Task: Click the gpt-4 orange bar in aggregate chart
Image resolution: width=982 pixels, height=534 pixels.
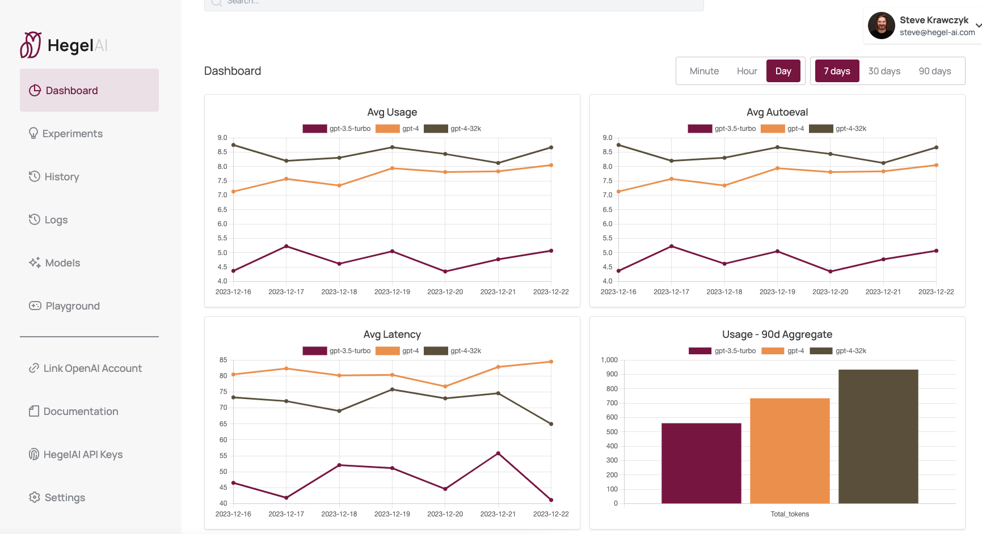Action: 790,451
